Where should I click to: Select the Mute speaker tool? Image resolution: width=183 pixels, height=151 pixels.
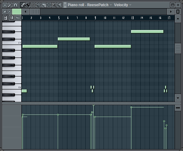38,5
